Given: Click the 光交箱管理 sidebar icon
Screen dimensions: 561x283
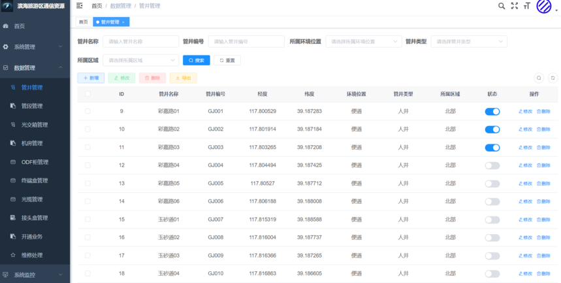Looking at the screenshot, I should click(x=13, y=125).
